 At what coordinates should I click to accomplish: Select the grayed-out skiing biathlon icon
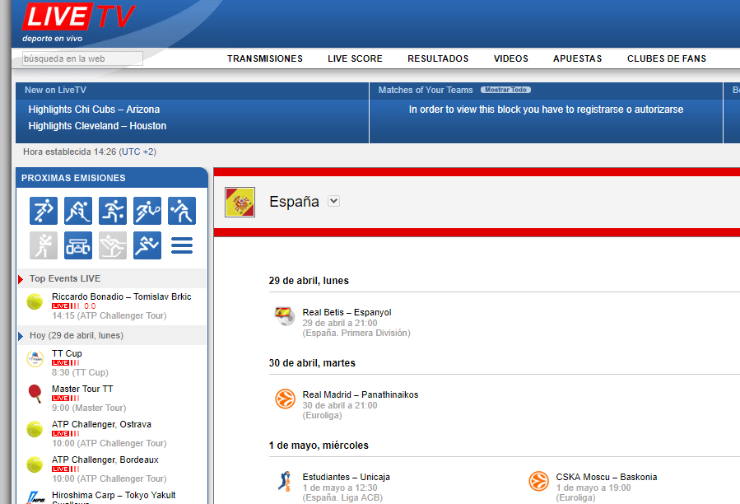113,245
